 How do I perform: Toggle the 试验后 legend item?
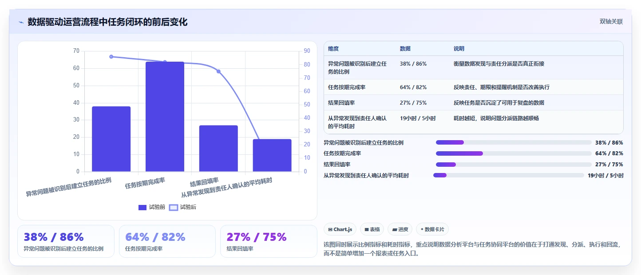(183, 207)
